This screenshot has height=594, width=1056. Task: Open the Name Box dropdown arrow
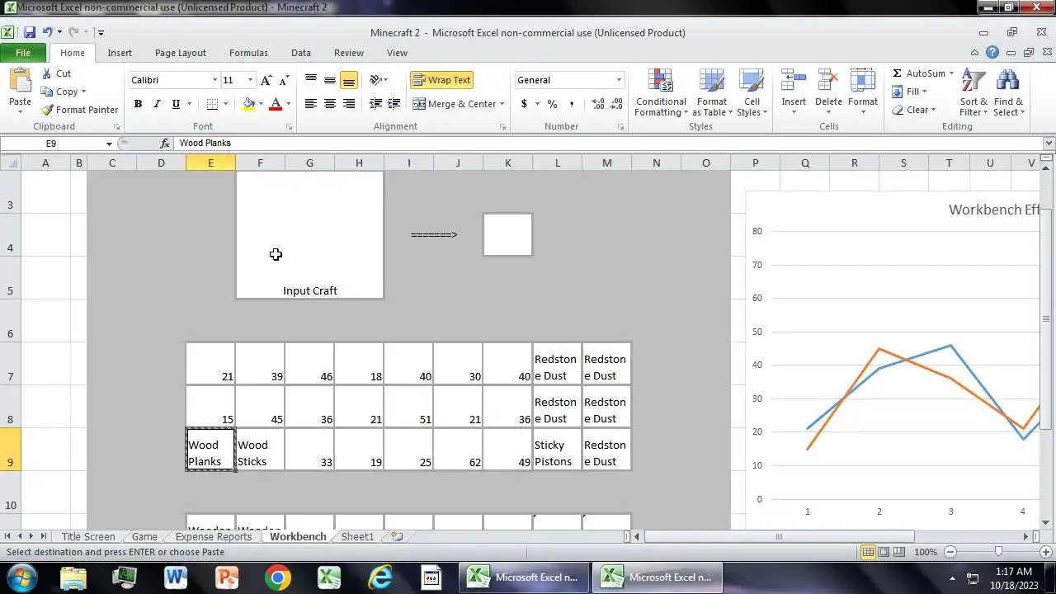[109, 144]
